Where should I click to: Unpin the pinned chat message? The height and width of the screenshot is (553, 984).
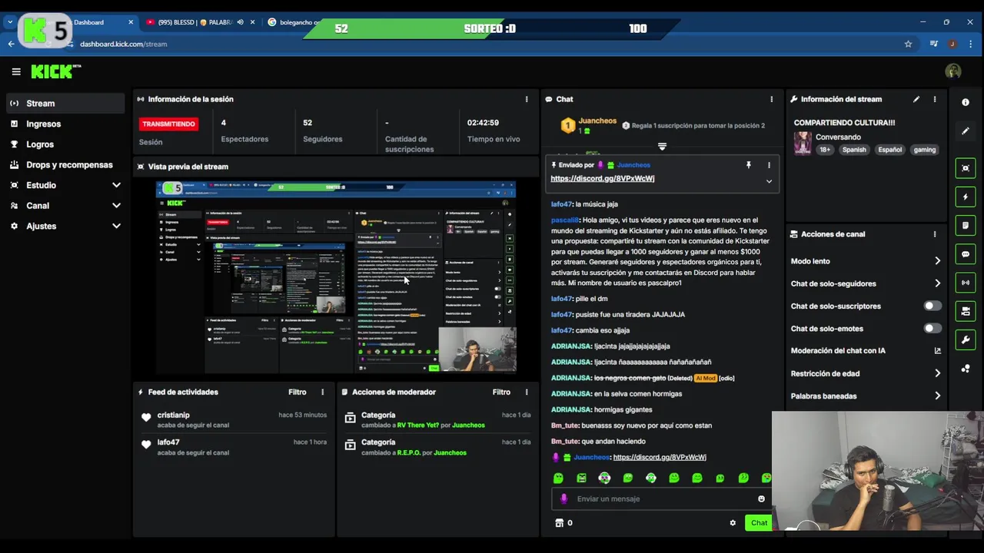[x=748, y=165]
